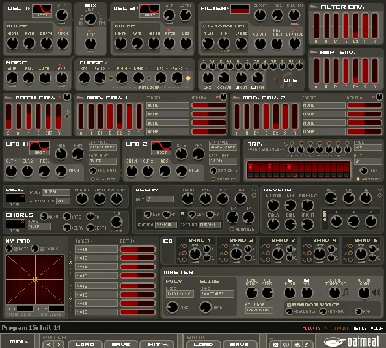386x348 pixels.
Task: Select the top filter shape icon in EQ Band 1
Action: [183, 246]
